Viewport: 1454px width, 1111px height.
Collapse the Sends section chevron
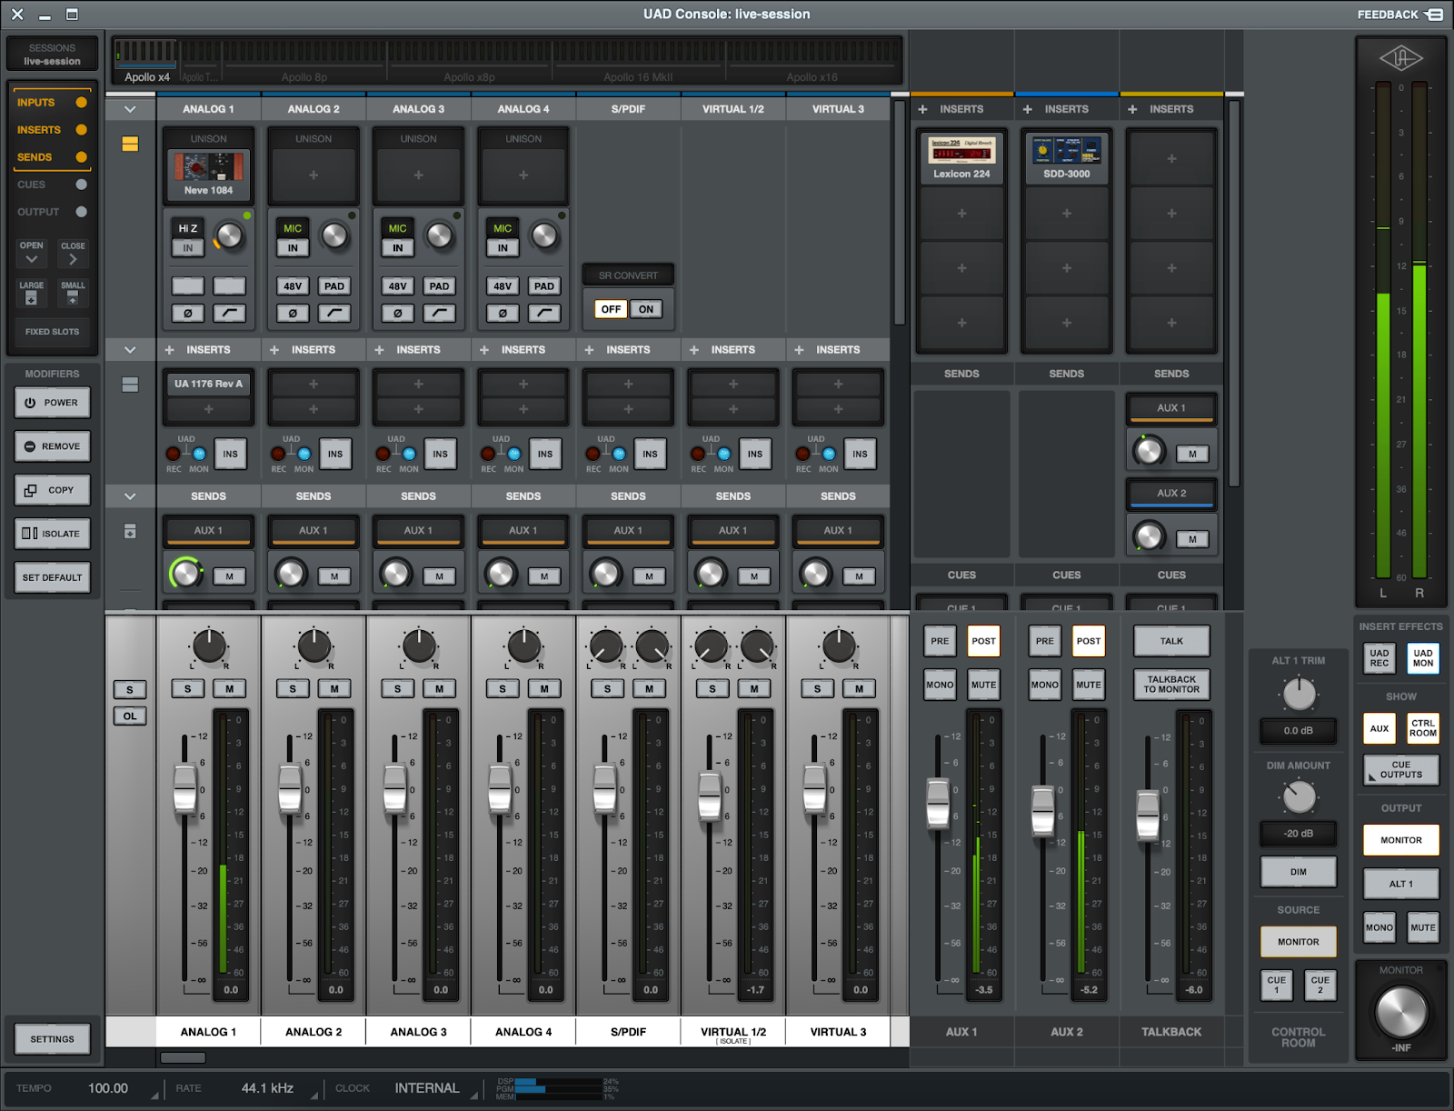pos(130,495)
